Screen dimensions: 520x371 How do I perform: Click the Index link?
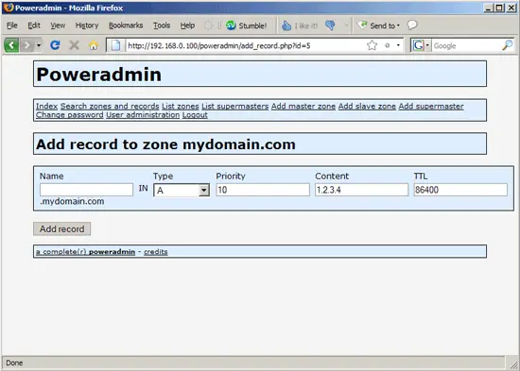point(46,107)
